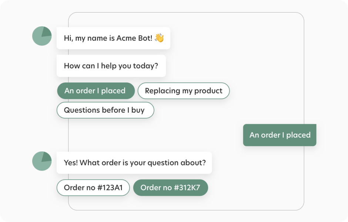The image size is (348, 222).
Task: Click the waving hand emoji
Action: pyautogui.click(x=159, y=38)
